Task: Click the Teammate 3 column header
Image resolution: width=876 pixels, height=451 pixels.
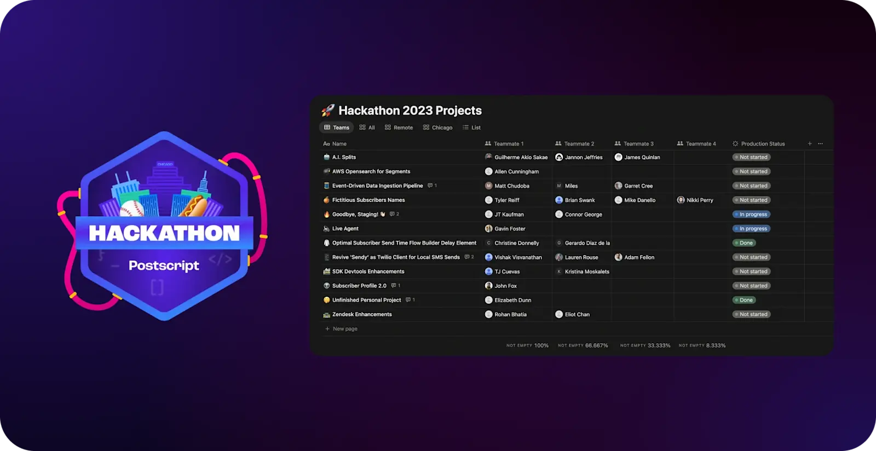Action: tap(634, 144)
